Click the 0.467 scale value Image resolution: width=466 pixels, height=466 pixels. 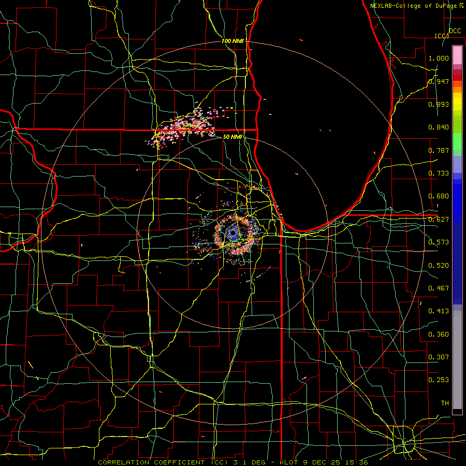click(x=439, y=288)
